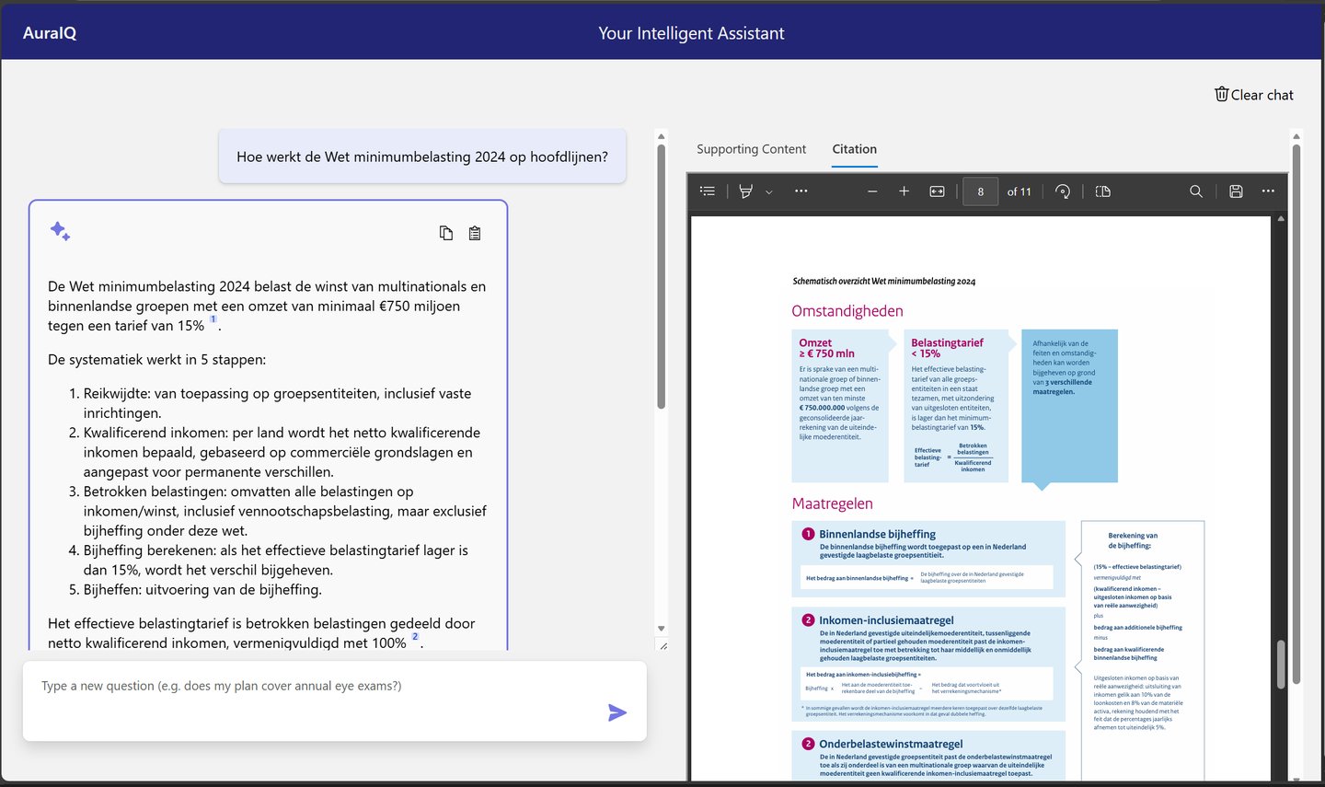1325x787 pixels.
Task: Select the PDF highlighter tool
Action: 746,191
